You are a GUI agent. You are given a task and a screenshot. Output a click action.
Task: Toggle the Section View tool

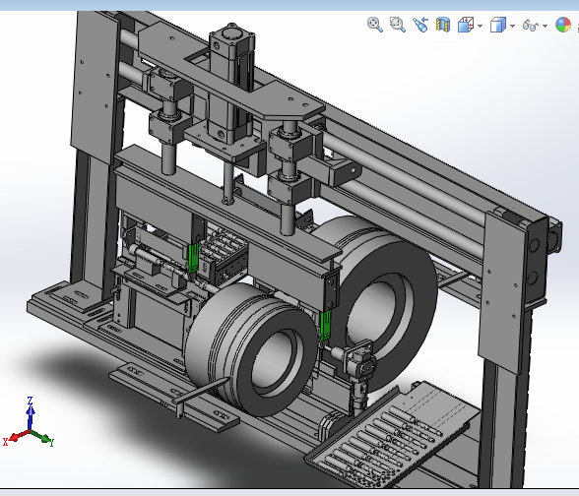pos(443,25)
